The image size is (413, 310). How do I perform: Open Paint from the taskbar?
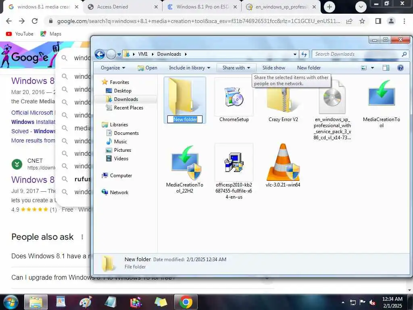pos(86,302)
